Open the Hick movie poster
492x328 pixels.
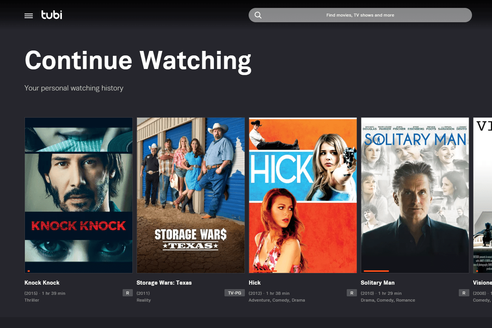(x=303, y=195)
